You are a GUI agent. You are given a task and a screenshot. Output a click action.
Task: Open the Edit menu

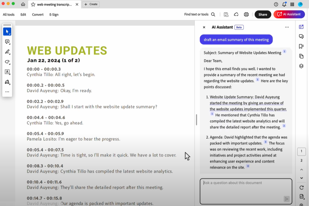coord(23,14)
